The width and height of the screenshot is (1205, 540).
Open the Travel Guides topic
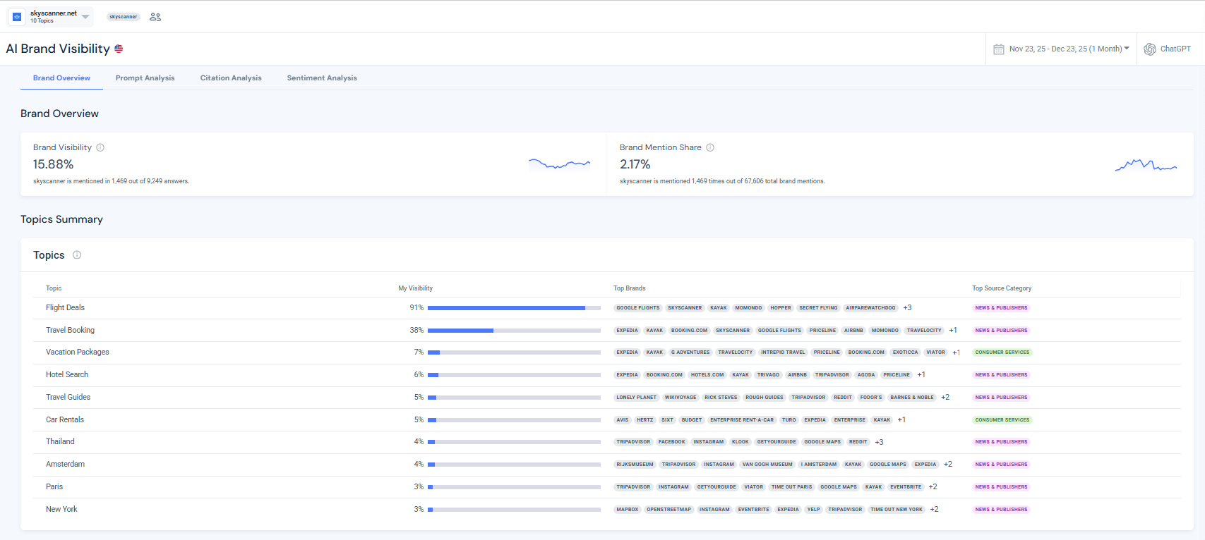[x=68, y=397]
